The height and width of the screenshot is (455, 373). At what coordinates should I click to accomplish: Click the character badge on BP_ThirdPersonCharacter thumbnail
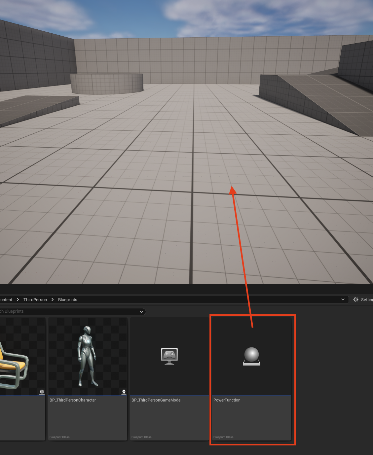click(124, 392)
